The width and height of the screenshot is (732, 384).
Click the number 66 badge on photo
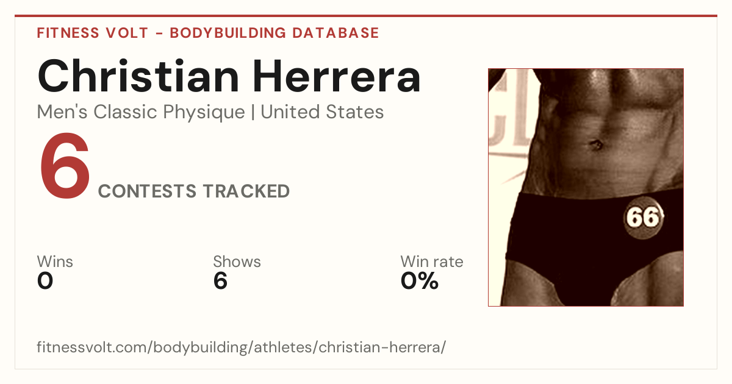click(x=643, y=217)
